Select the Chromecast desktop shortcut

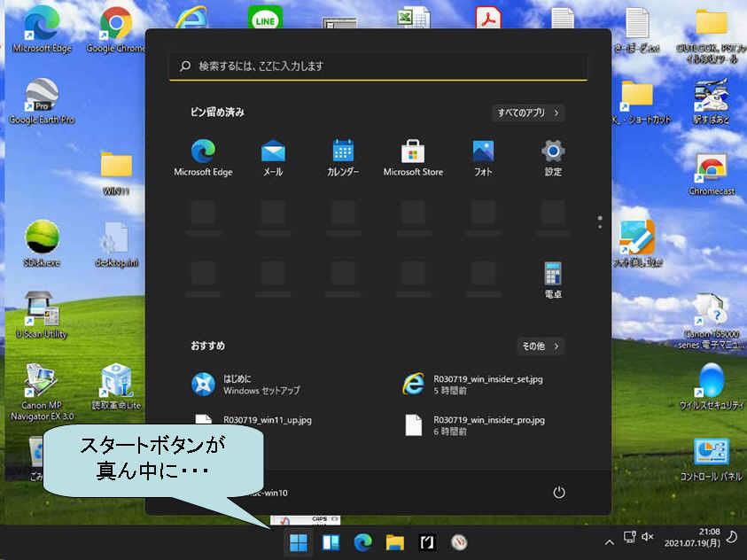(712, 175)
